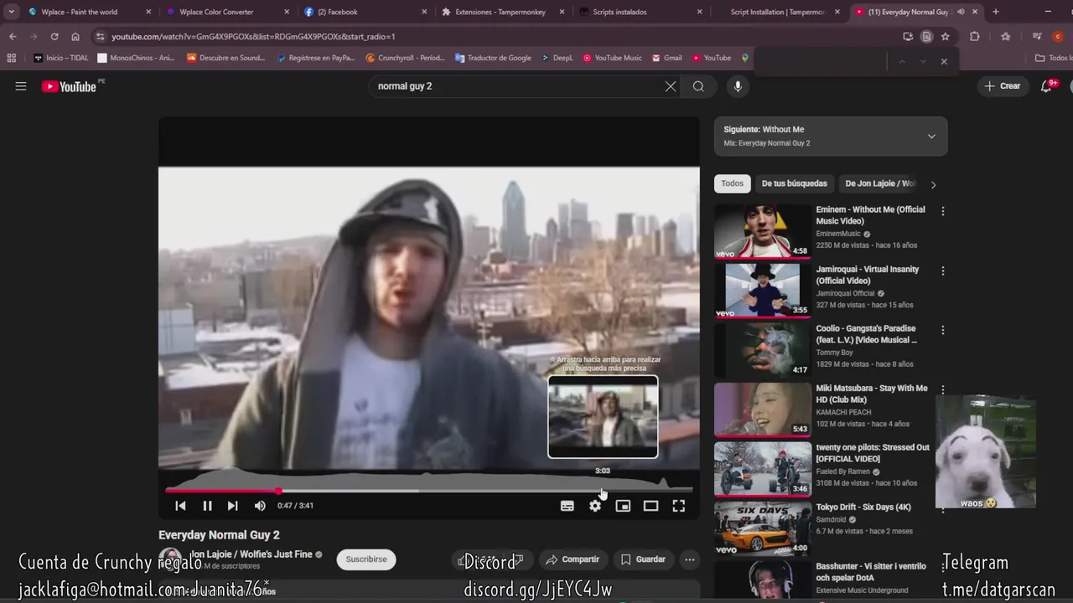Open the Jamiroquai Virtual Insanity thumbnail
This screenshot has height=603, width=1073.
coord(763,291)
